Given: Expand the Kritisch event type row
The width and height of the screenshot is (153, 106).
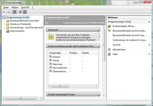Looking at the screenshot, I should pos(50,56).
